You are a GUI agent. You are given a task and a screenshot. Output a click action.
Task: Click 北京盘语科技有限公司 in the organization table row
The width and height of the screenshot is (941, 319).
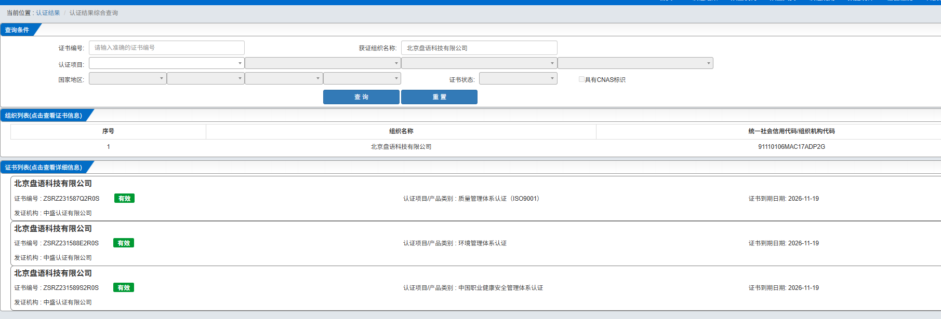point(401,147)
